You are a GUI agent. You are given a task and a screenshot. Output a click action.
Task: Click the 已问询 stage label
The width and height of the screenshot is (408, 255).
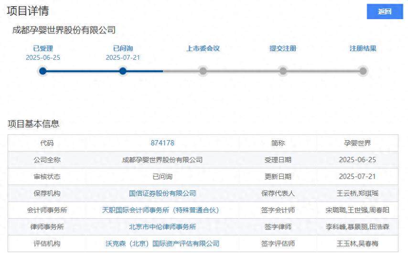tap(123, 48)
